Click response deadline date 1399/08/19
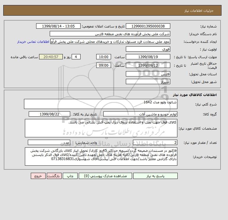228x220 pixels. [148, 57]
